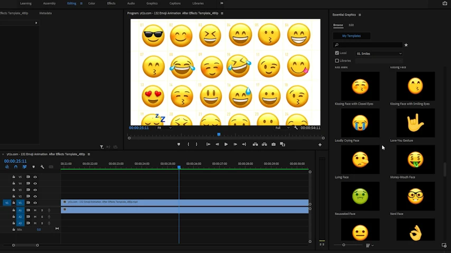This screenshot has height=253, width=451.
Task: Uncheck the Local templates checkbox
Action: 337,53
